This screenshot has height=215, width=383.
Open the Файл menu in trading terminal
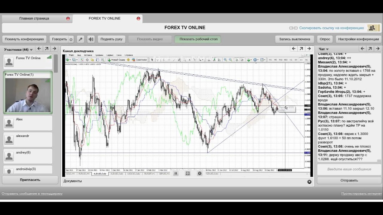coord(72,55)
